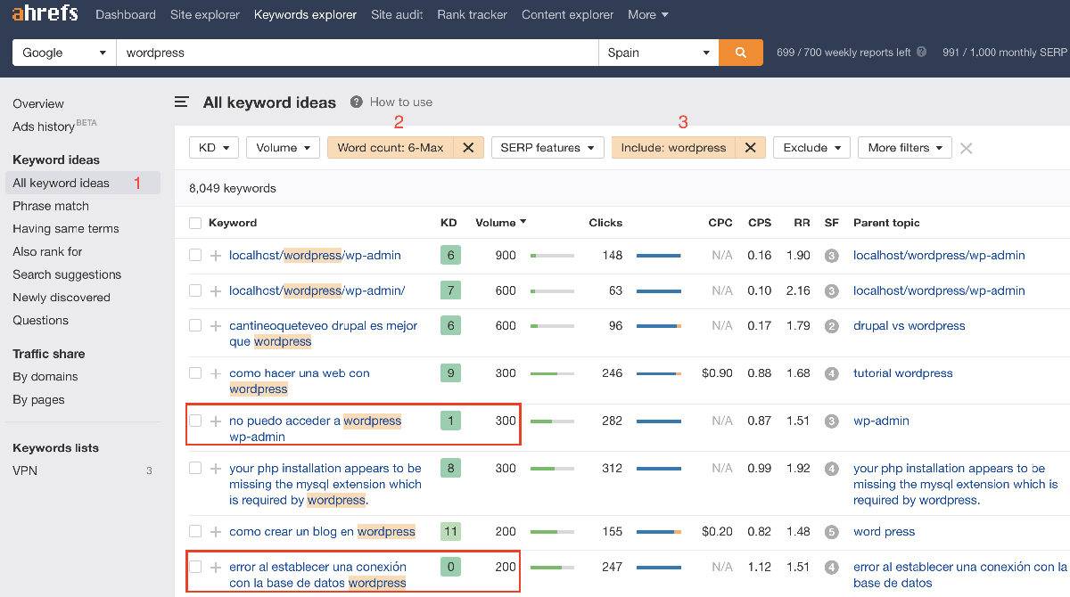Remove the Include wordpress filter

[x=750, y=148]
